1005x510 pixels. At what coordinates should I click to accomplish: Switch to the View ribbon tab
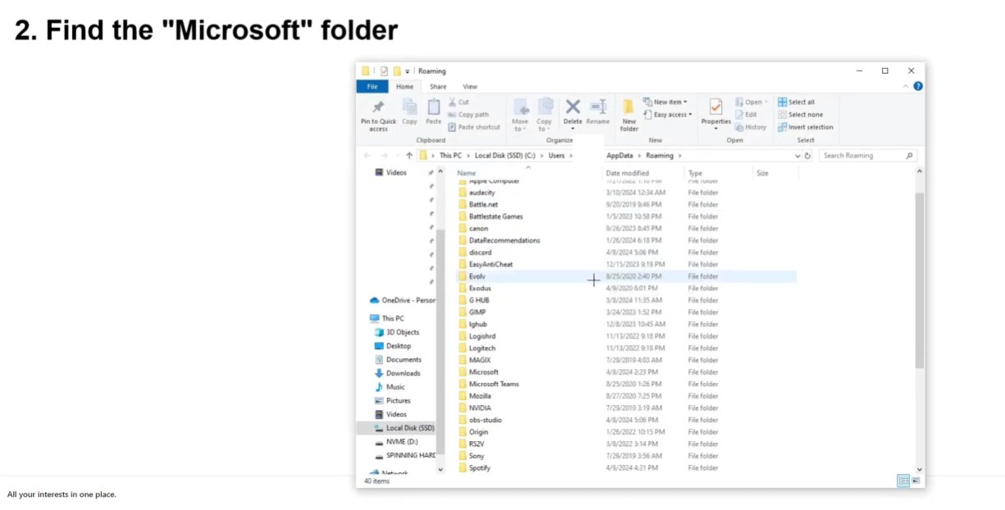pos(470,86)
